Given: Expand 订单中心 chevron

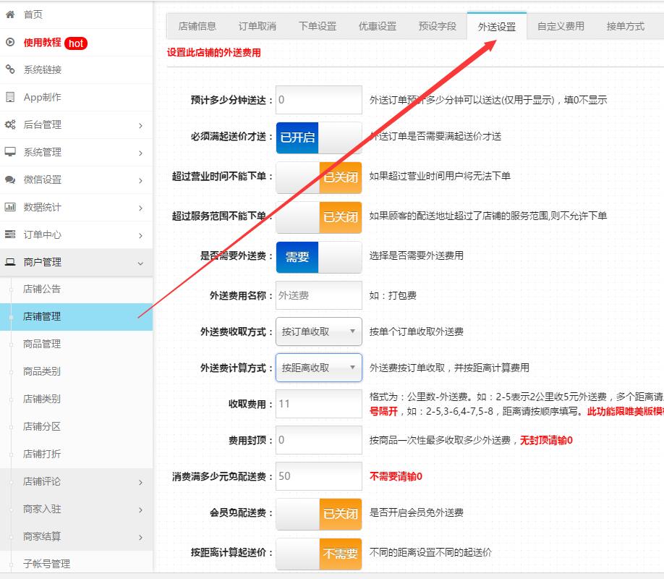Looking at the screenshot, I should tap(140, 236).
